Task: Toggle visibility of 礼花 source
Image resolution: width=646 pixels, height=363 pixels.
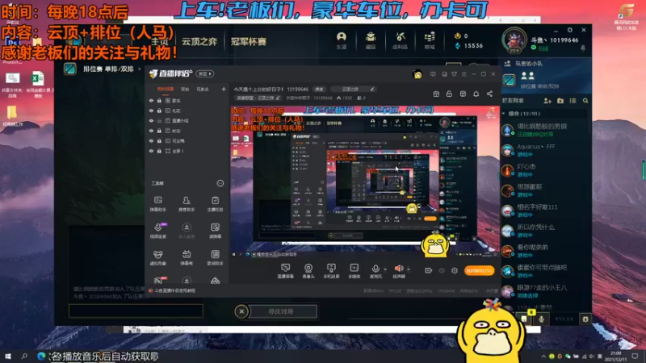Action: (151, 111)
